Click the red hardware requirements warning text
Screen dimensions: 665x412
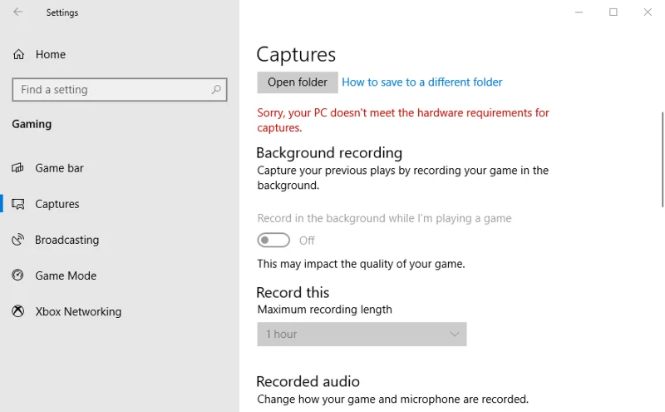(403, 120)
